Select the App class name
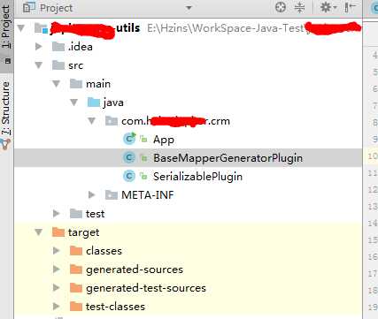Image resolution: width=378 pixels, height=319 pixels. pos(164,140)
